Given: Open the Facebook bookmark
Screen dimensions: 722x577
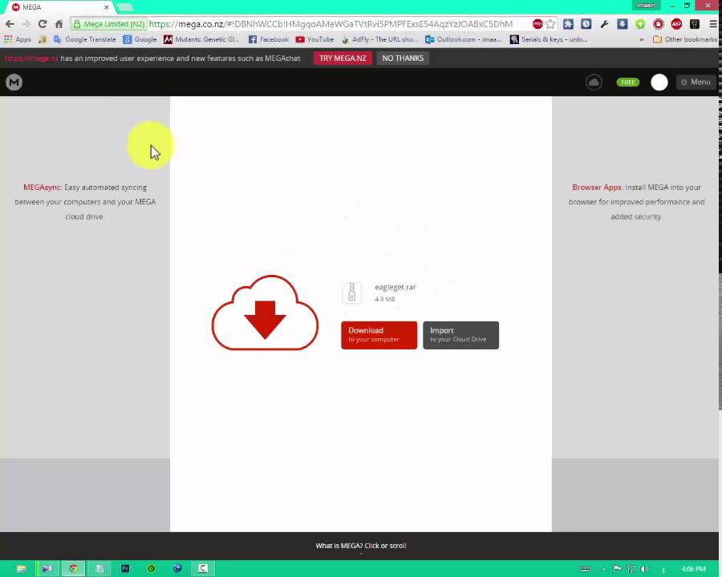Looking at the screenshot, I should 269,39.
